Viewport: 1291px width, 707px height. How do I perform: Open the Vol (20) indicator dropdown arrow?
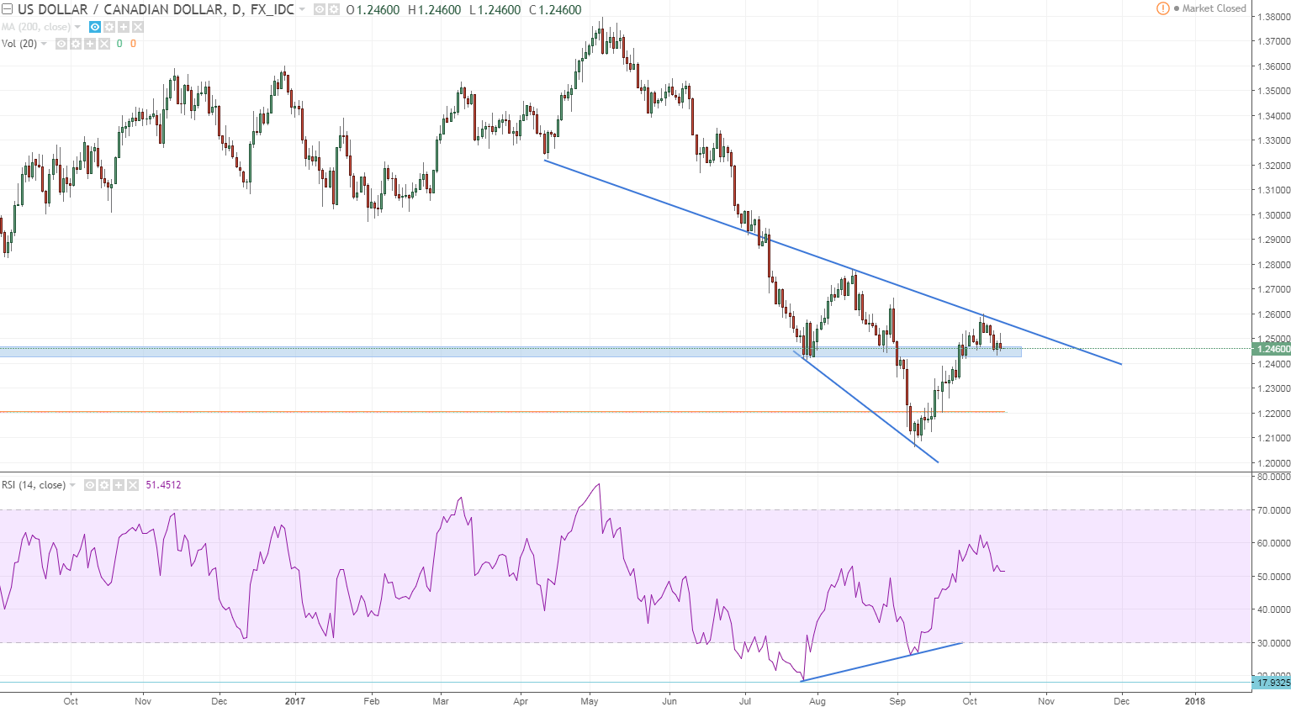tap(44, 44)
